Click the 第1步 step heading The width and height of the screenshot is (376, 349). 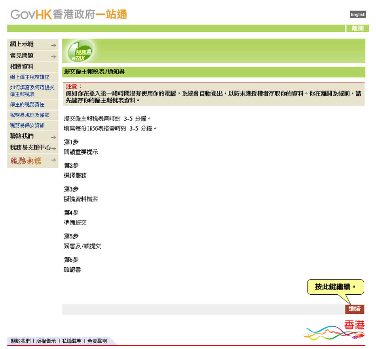(71, 142)
